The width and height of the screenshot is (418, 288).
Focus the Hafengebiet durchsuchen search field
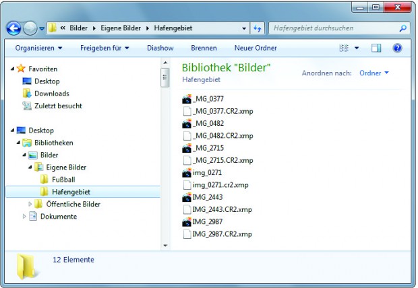tap(339, 28)
